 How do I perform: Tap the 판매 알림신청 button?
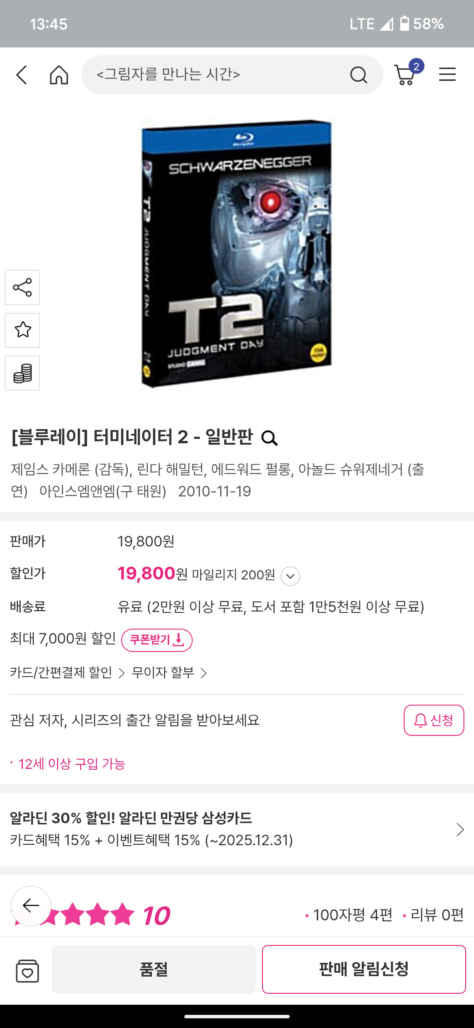[364, 969]
